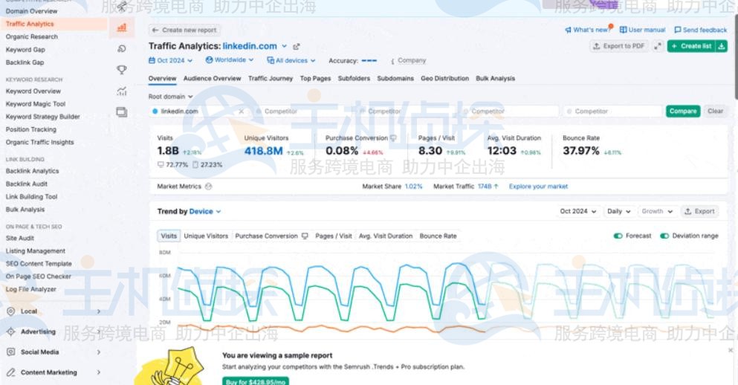The image size is (738, 385).
Task: Select Purchase Conversion chart tab
Action: click(x=271, y=236)
